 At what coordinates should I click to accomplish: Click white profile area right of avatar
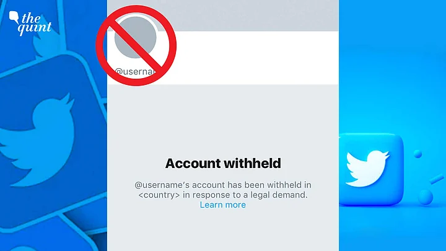click(255, 58)
